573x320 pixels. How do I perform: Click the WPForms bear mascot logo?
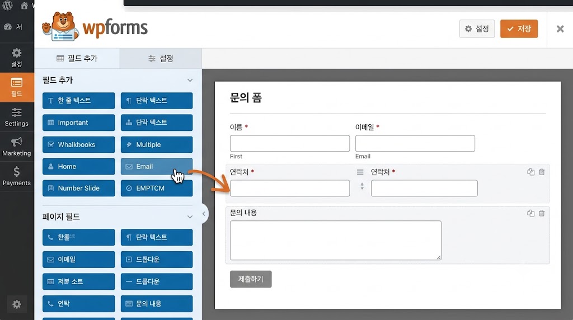[x=60, y=26]
